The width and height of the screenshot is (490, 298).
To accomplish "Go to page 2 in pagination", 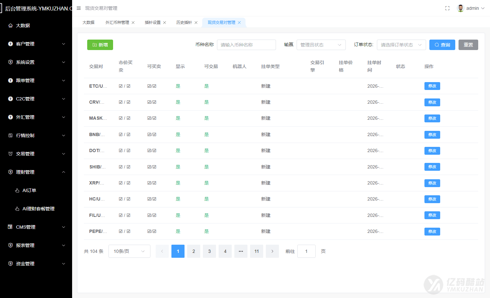I will click(194, 251).
